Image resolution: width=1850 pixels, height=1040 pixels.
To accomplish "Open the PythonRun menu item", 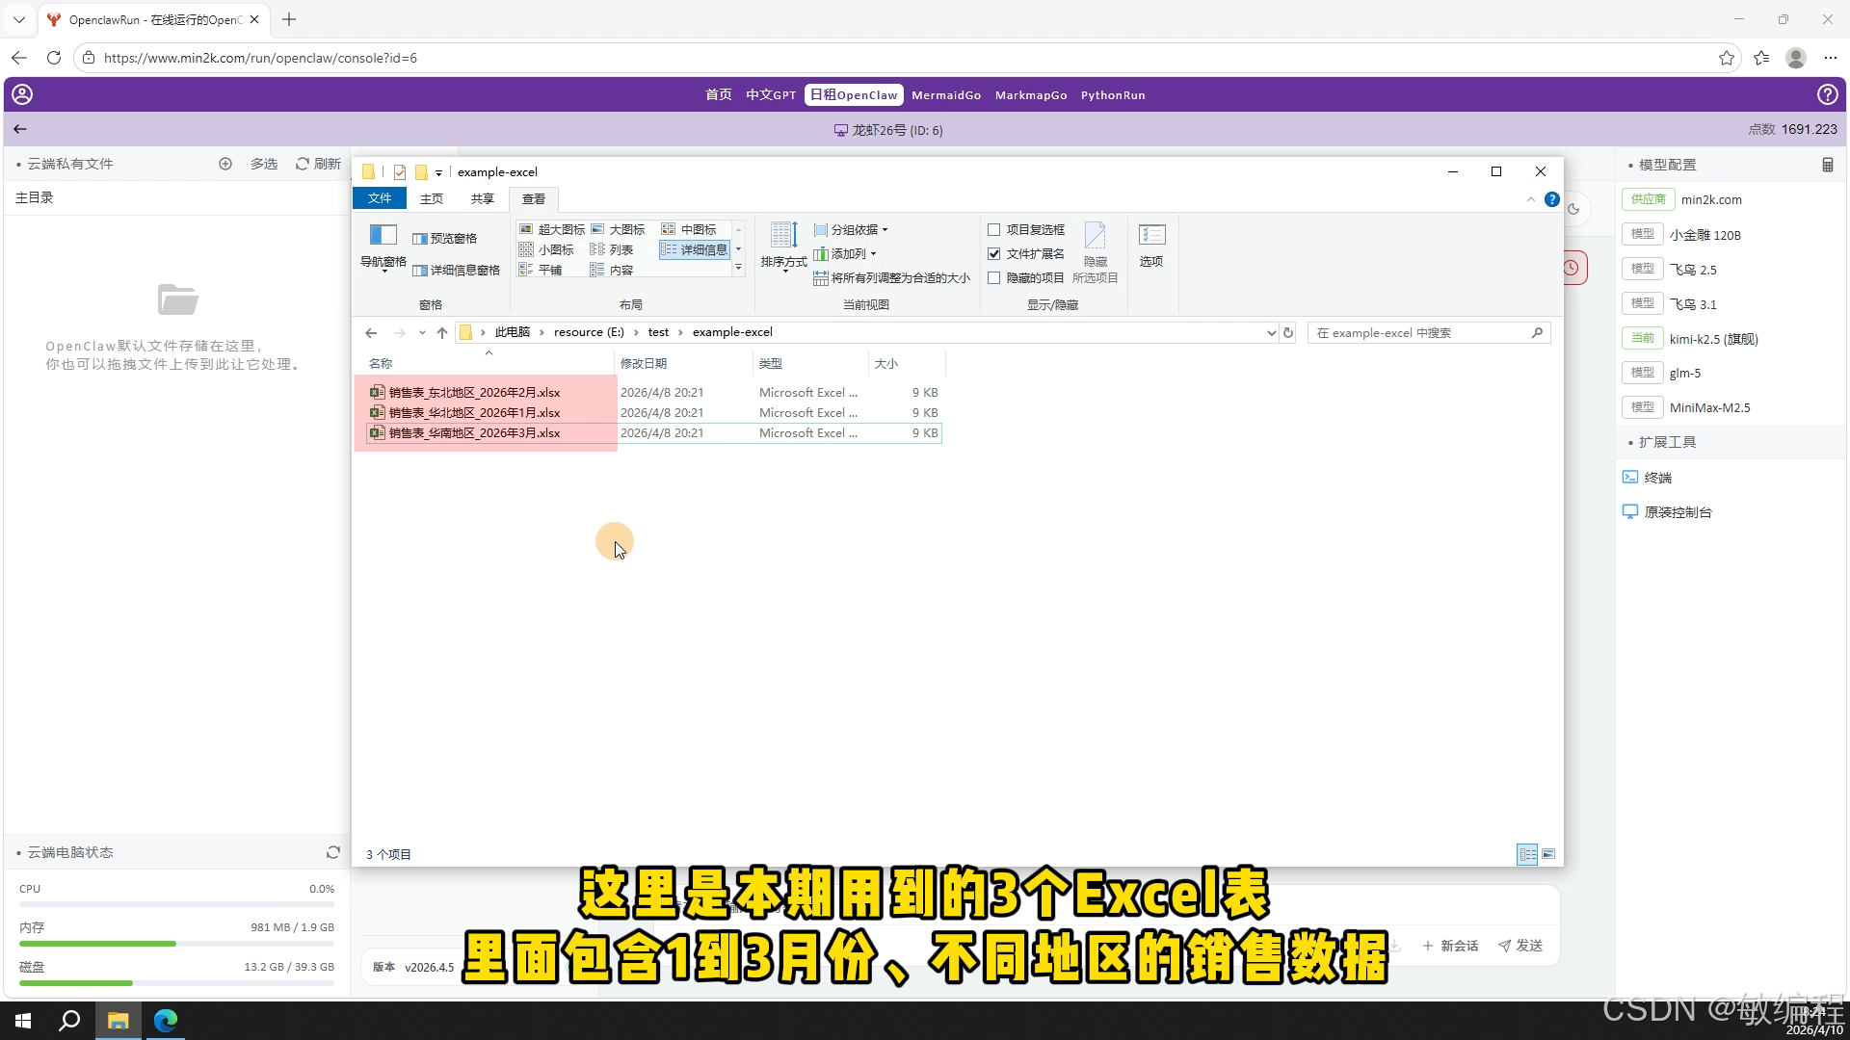I will (1113, 94).
